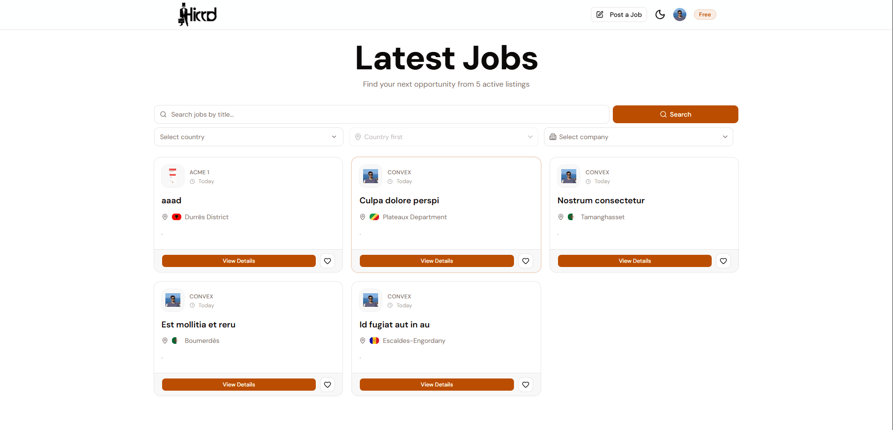Click the Est mollitia et reru title

(199, 325)
